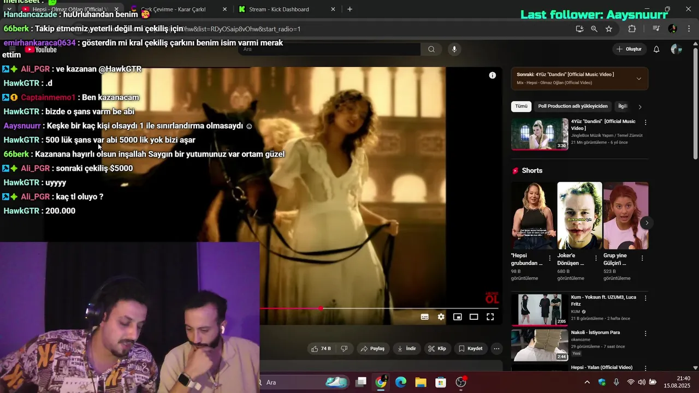Open options for Nakoli - İstiyorum Para

(x=645, y=333)
